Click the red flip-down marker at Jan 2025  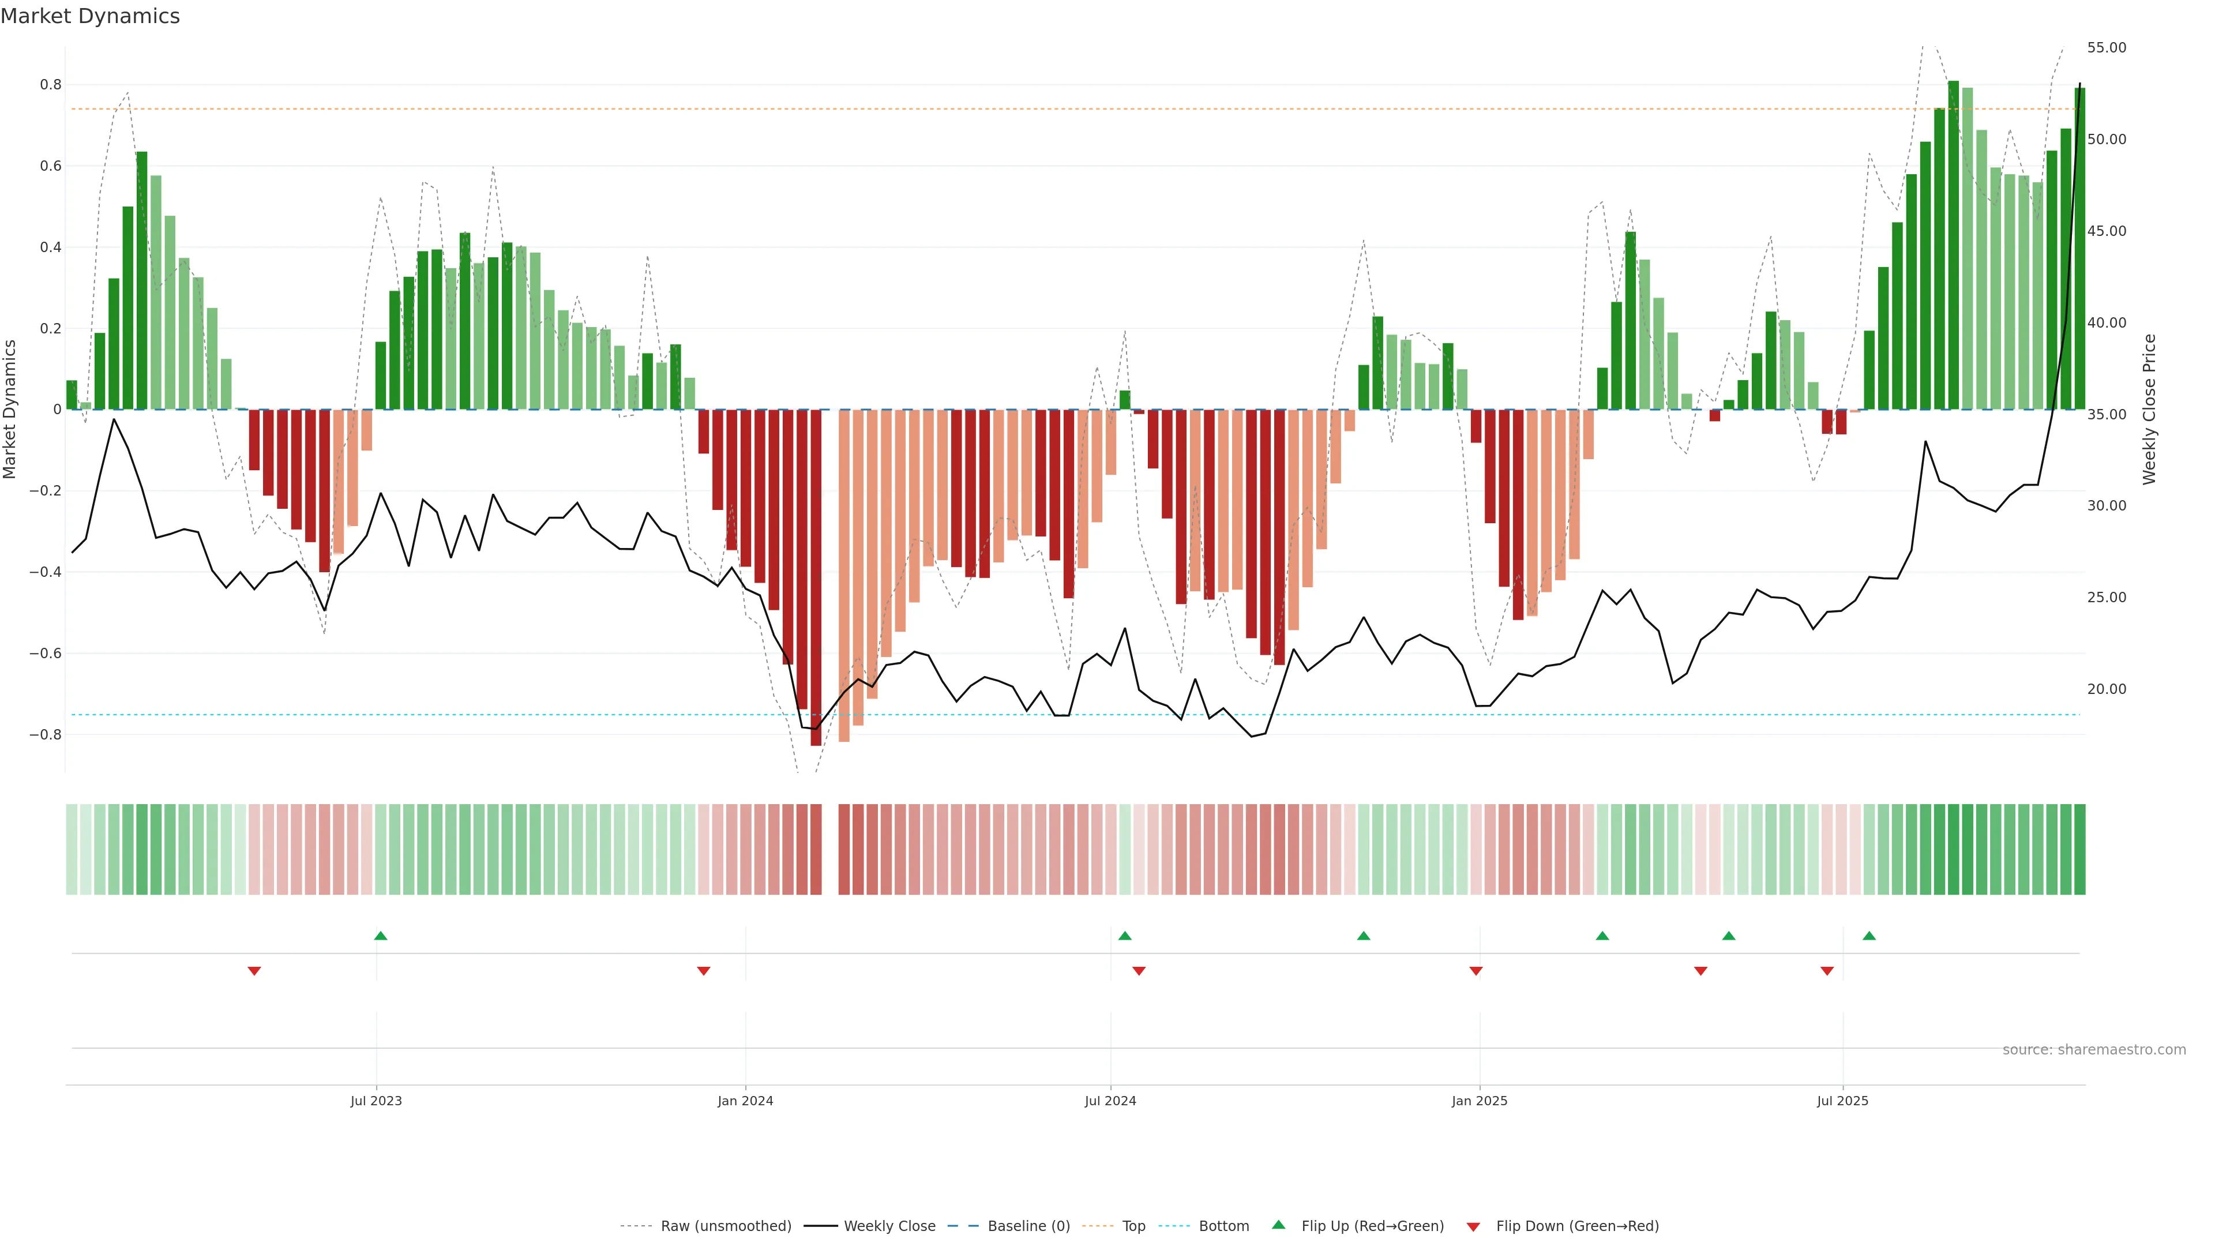pyautogui.click(x=1476, y=971)
